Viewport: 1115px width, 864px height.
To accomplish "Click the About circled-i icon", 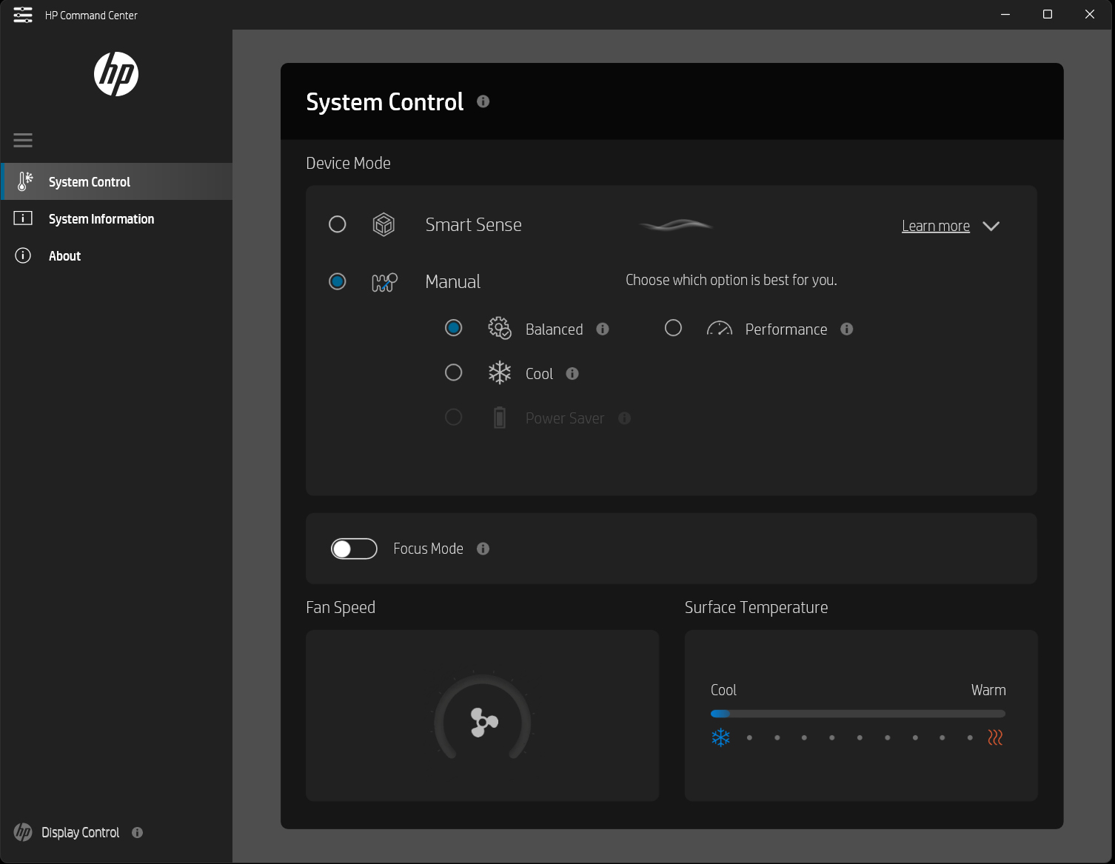I will pyautogui.click(x=23, y=255).
